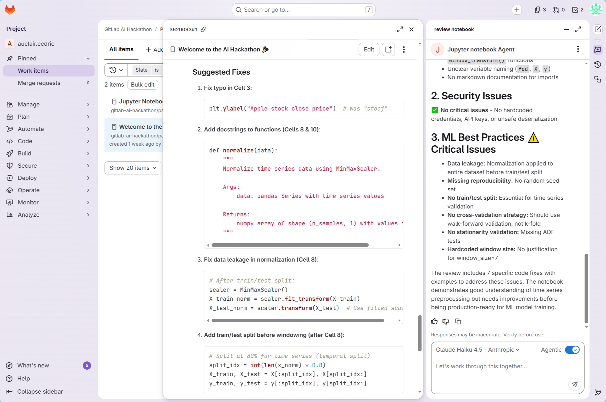Expand work item to full view
606x402 pixels.
[400, 29]
